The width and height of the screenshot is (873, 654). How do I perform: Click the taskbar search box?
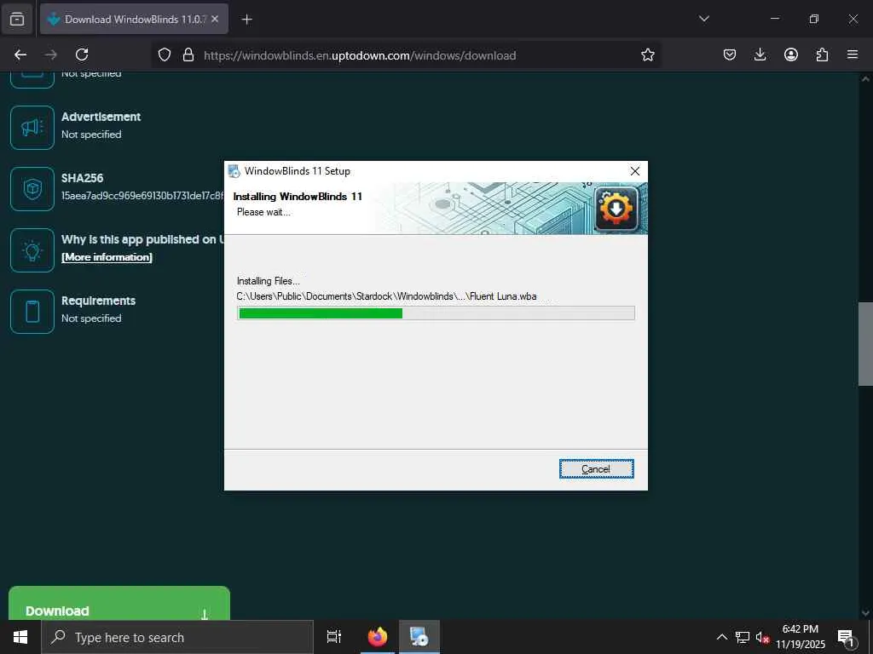[177, 637]
